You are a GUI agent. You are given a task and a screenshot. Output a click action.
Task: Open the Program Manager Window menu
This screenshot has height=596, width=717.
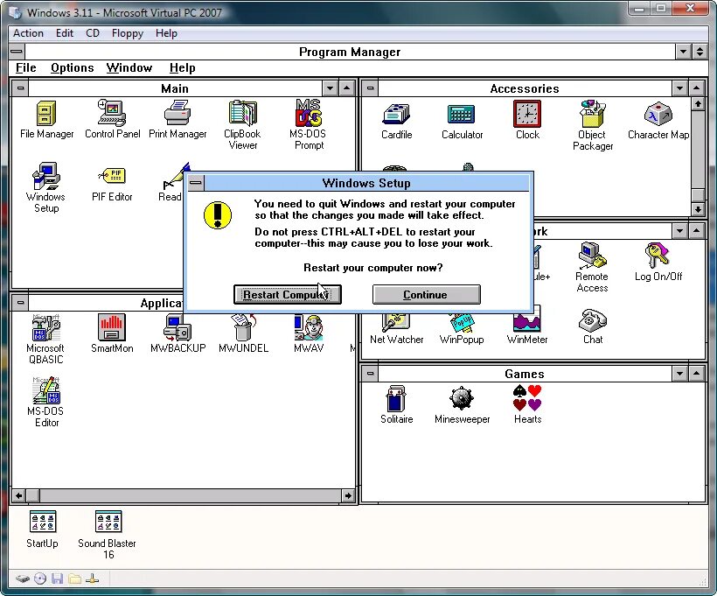[129, 67]
